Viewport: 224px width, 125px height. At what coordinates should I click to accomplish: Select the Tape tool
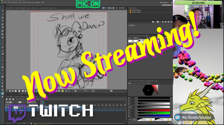3,34
